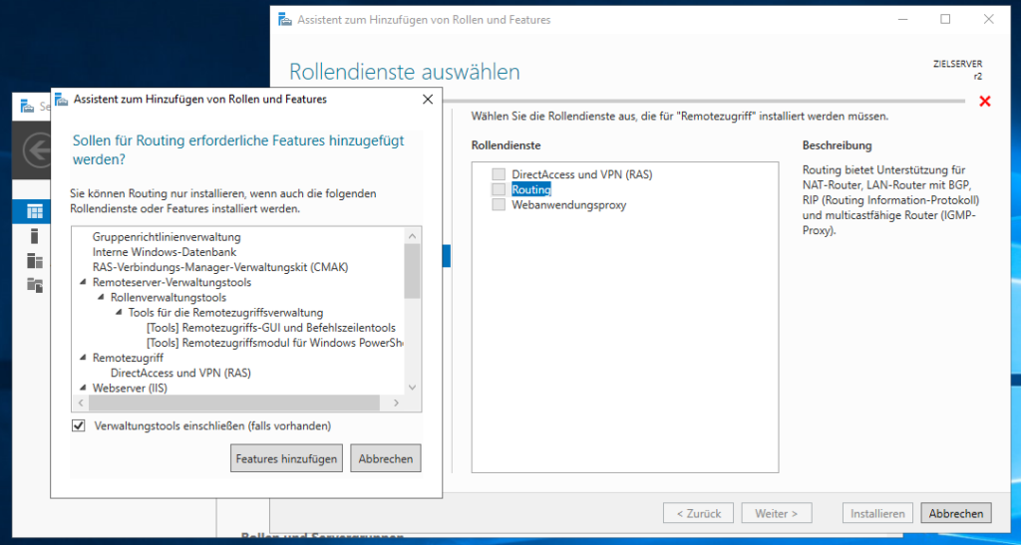This screenshot has height=545, width=1021.
Task: Select Remotezugriffs-GUI und Befehlszeilentools entry
Action: click(x=271, y=328)
